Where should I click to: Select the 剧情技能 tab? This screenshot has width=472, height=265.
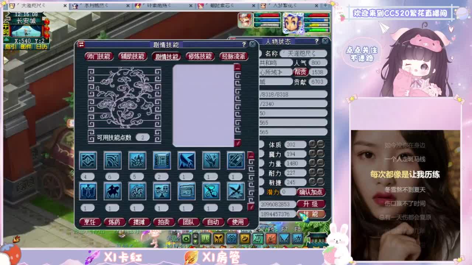[166, 56]
